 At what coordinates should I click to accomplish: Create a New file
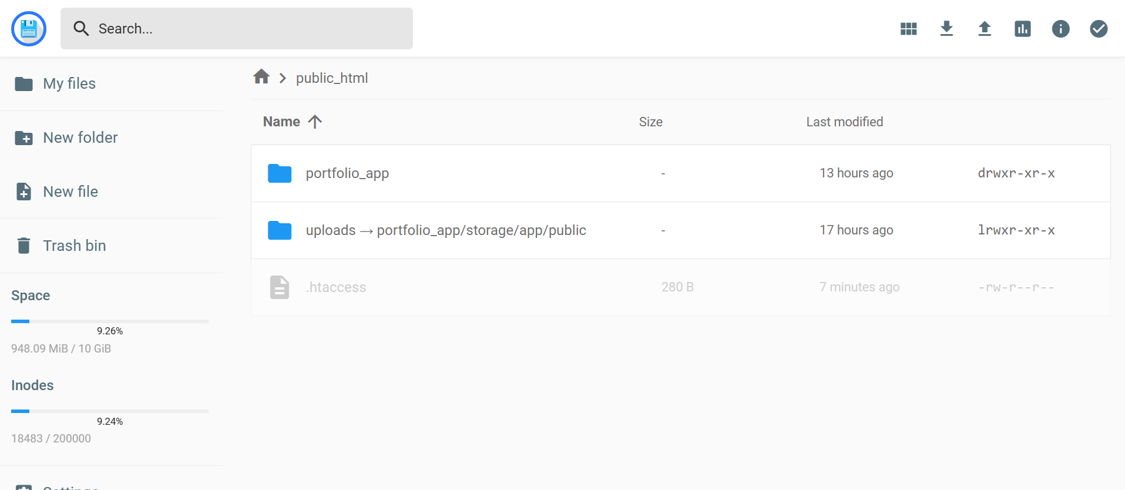tap(70, 192)
